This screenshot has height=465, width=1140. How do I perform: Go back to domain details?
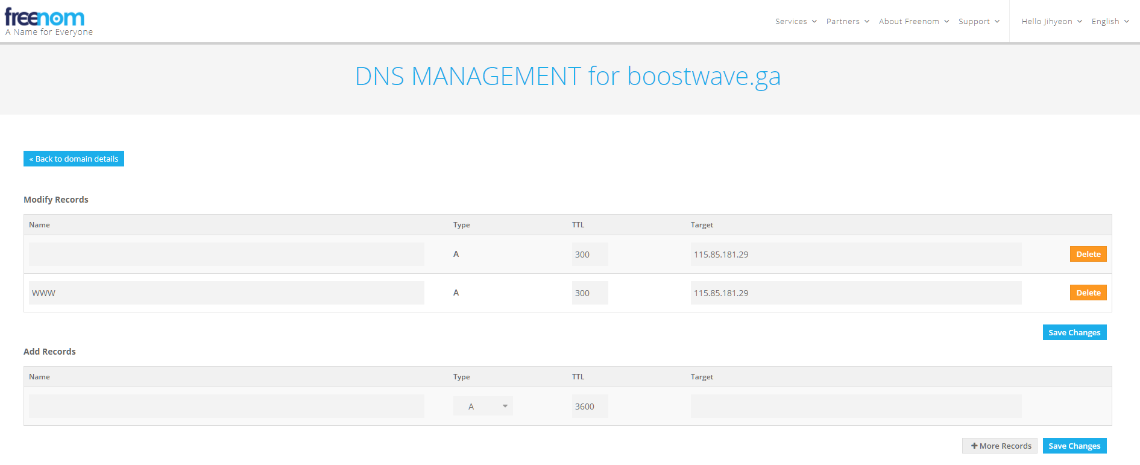[74, 159]
